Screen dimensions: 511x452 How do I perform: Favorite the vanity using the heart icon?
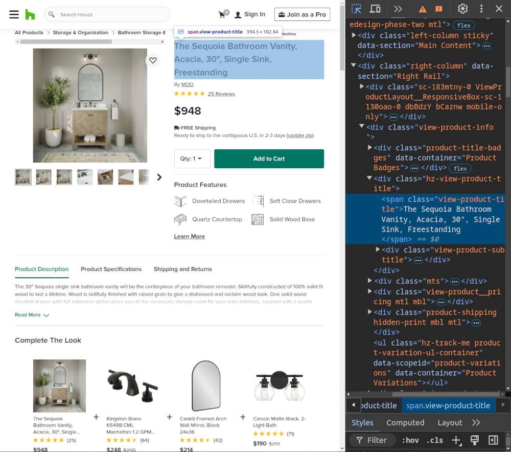(x=153, y=60)
